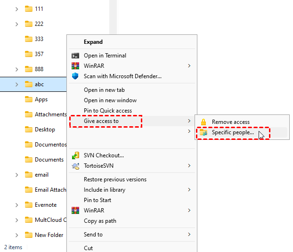Click the TortoiseSVN icon

click(x=75, y=166)
